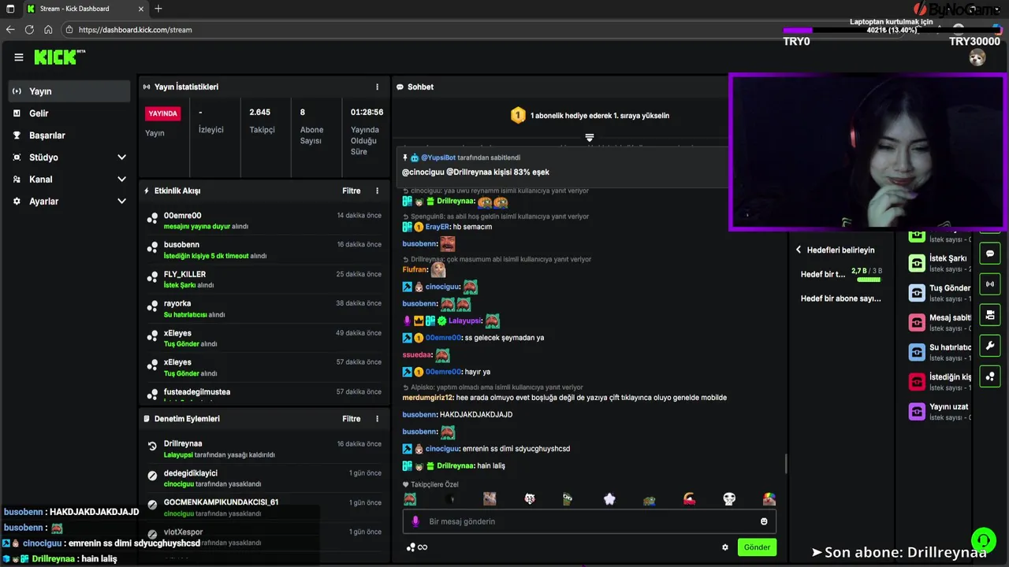
Task: Open broadcast signal widget in right toolbar
Action: [x=990, y=284]
